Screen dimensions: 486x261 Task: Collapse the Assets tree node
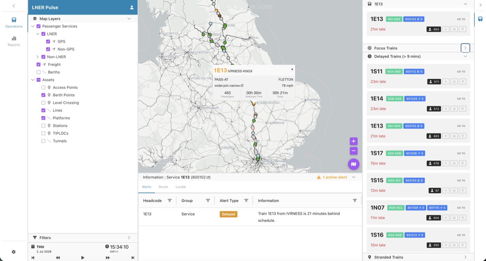pyautogui.click(x=33, y=80)
